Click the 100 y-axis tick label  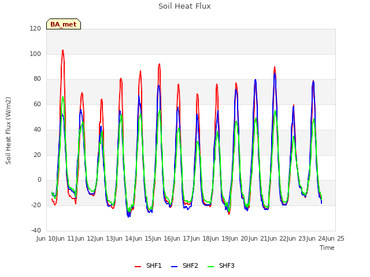tap(35, 54)
